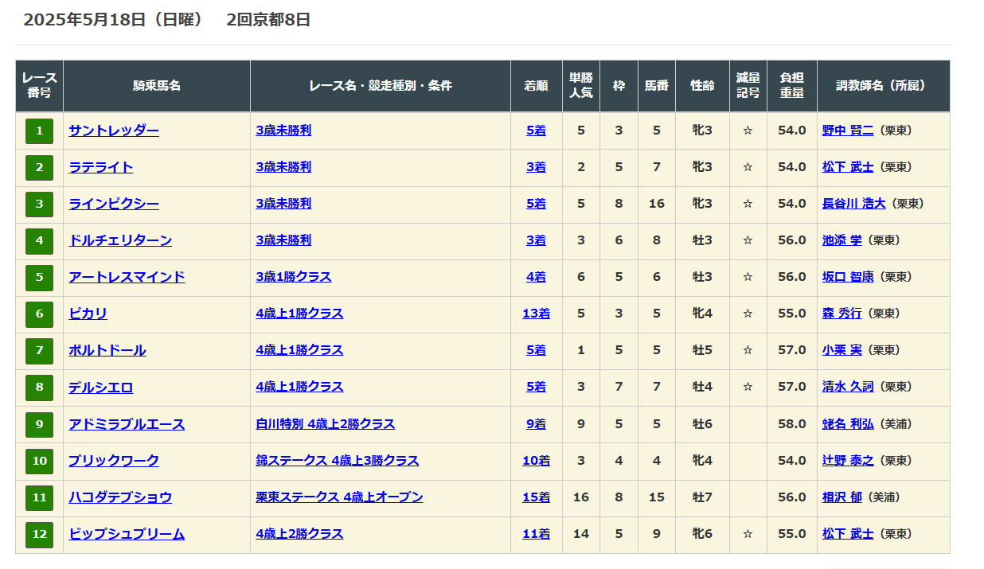Click the 栗東ステークス 4歳上オープン race link
Screen dimensions: 984x569
tap(339, 497)
